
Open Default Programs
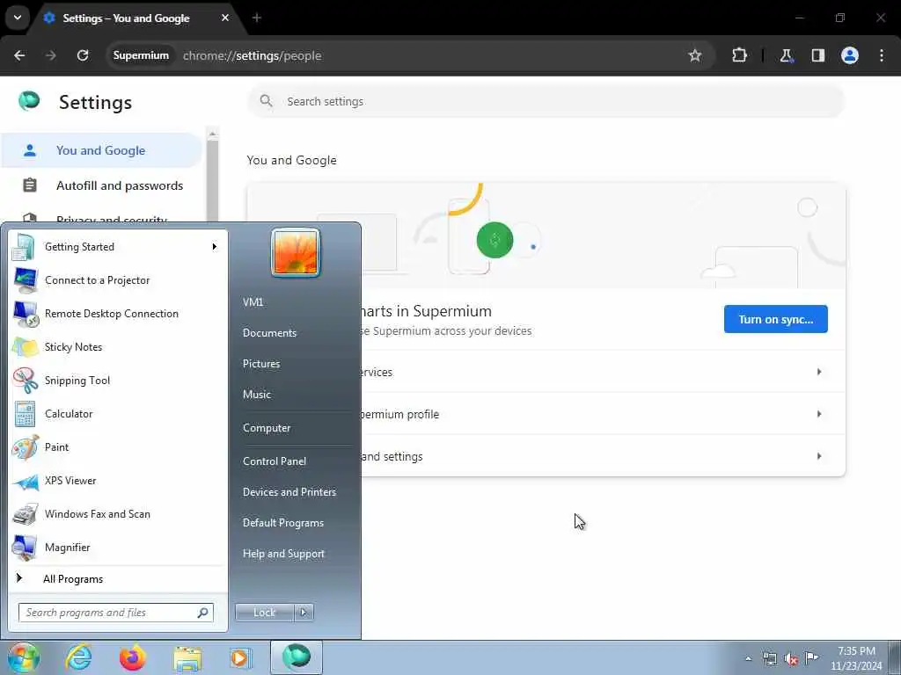283,523
